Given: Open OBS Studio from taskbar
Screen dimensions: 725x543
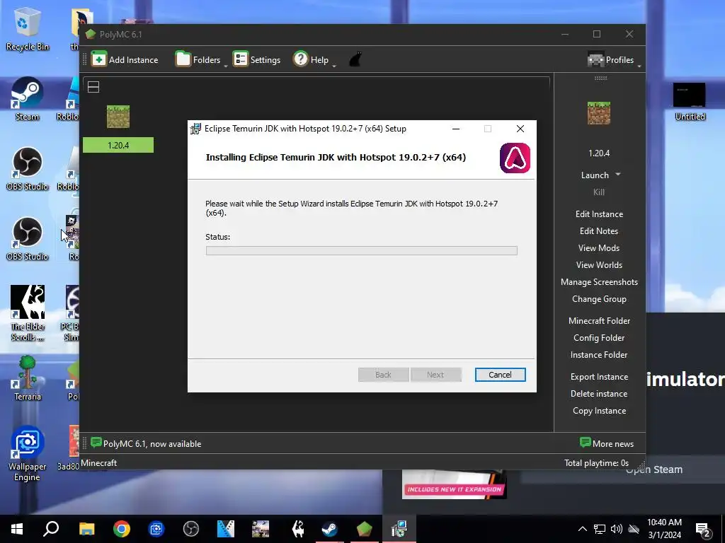Looking at the screenshot, I should point(191,529).
